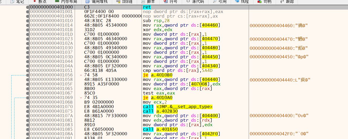Click highlighted address 404460 in the mov operand

pos(211,25)
